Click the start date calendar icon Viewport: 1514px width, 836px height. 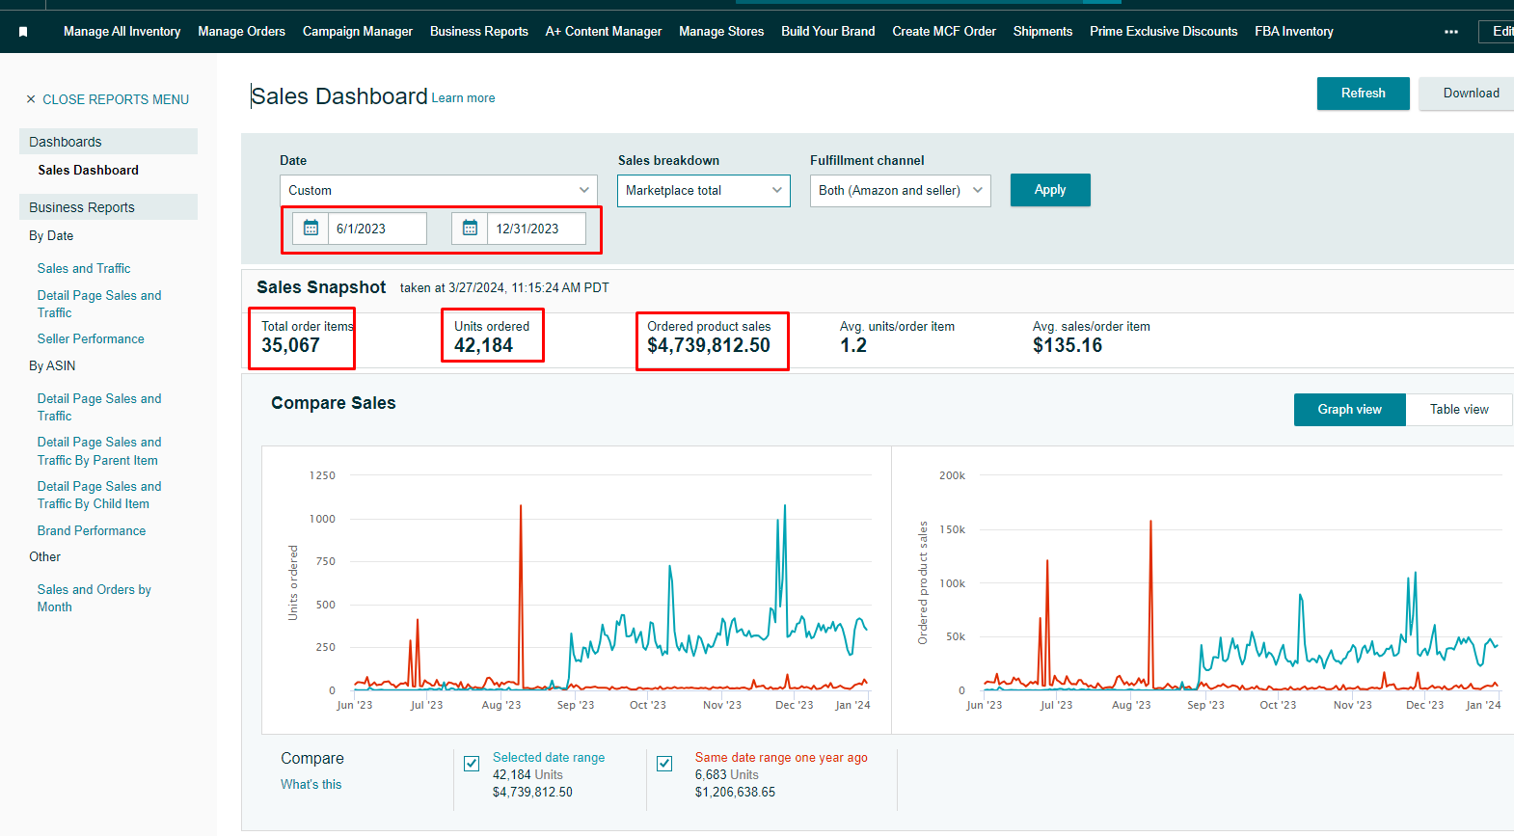[x=311, y=229]
